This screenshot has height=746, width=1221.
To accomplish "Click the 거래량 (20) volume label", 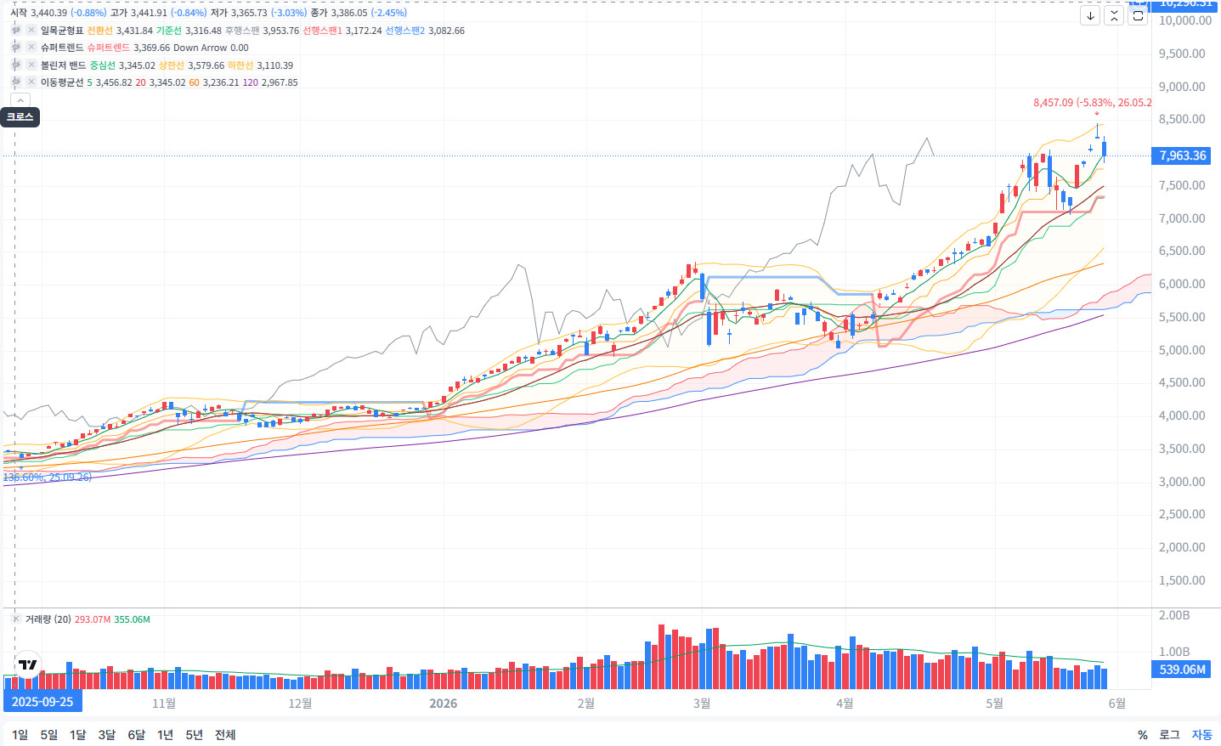I will tap(48, 619).
